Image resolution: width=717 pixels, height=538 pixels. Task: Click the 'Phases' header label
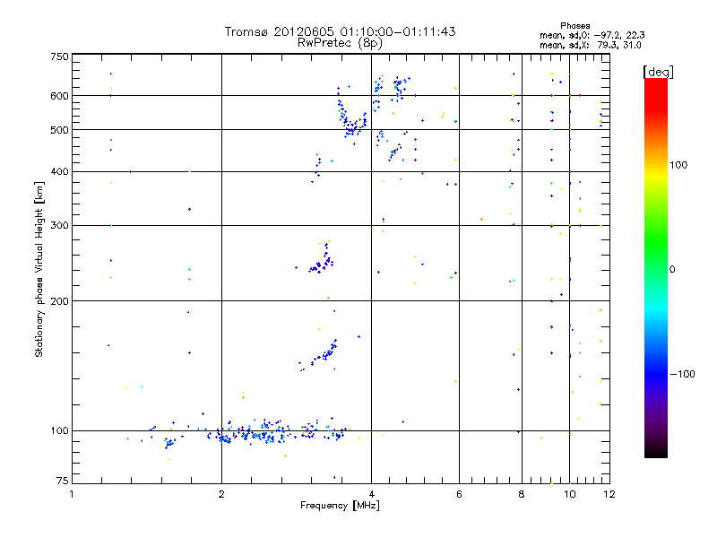[x=575, y=26]
